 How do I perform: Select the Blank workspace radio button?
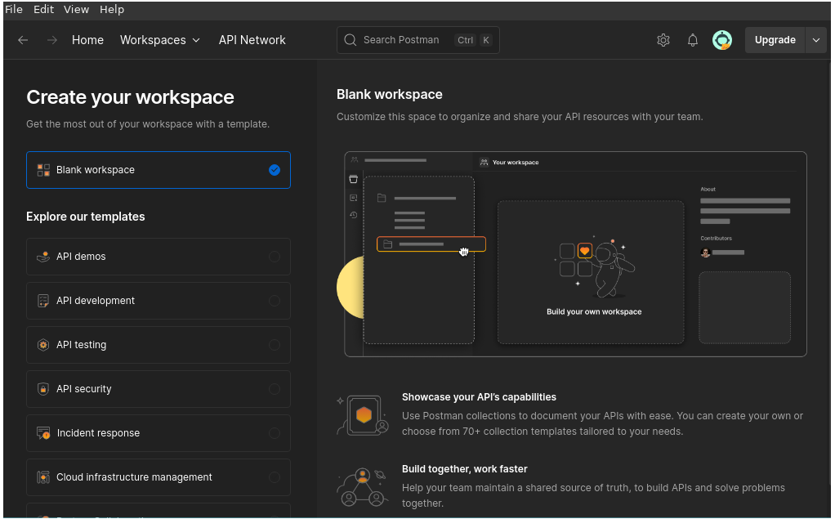tap(275, 170)
